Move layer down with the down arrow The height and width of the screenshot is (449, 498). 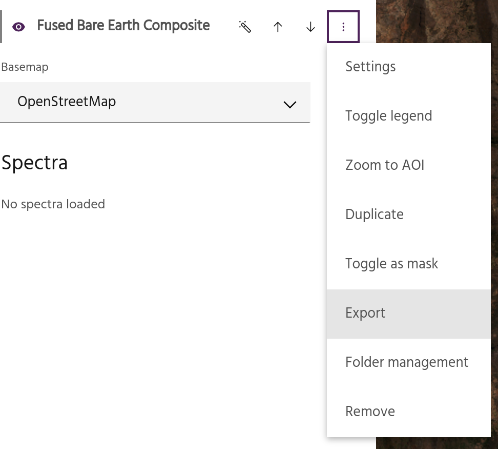pyautogui.click(x=310, y=27)
